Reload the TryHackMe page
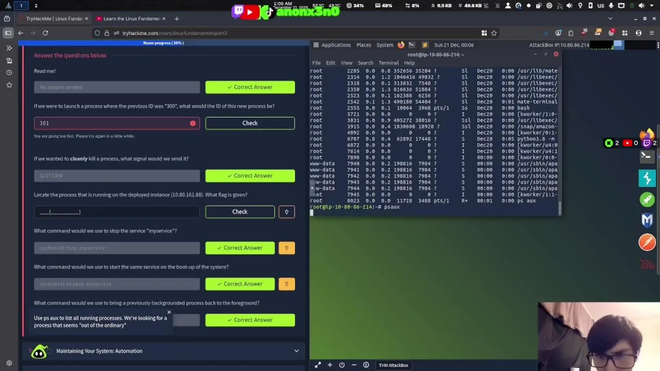The height and width of the screenshot is (371, 660). [45, 33]
